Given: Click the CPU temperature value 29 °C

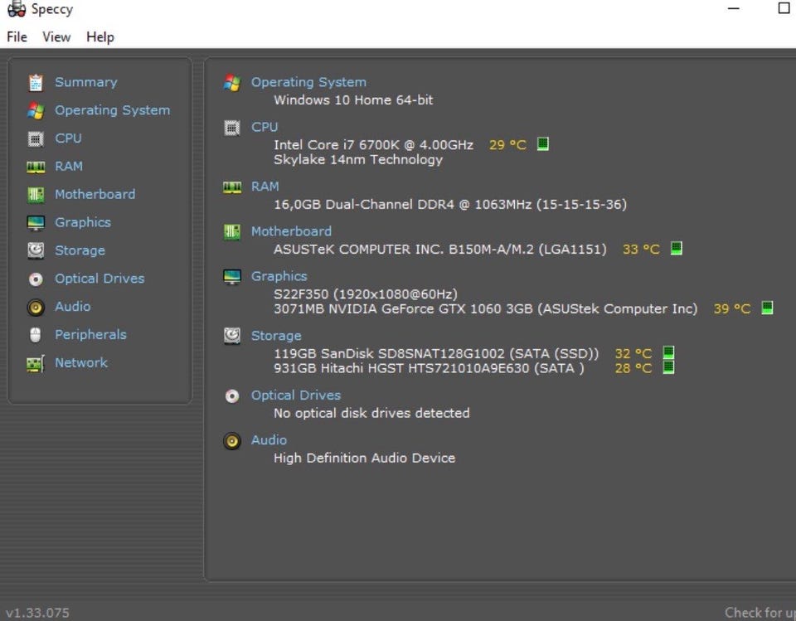Looking at the screenshot, I should 507,145.
